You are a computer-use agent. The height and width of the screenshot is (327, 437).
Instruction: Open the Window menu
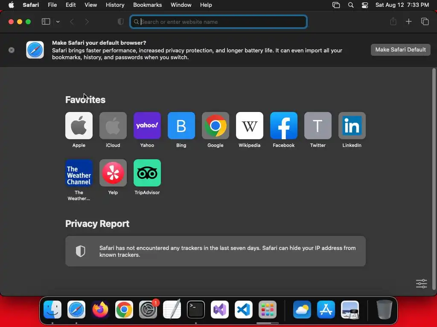click(181, 5)
